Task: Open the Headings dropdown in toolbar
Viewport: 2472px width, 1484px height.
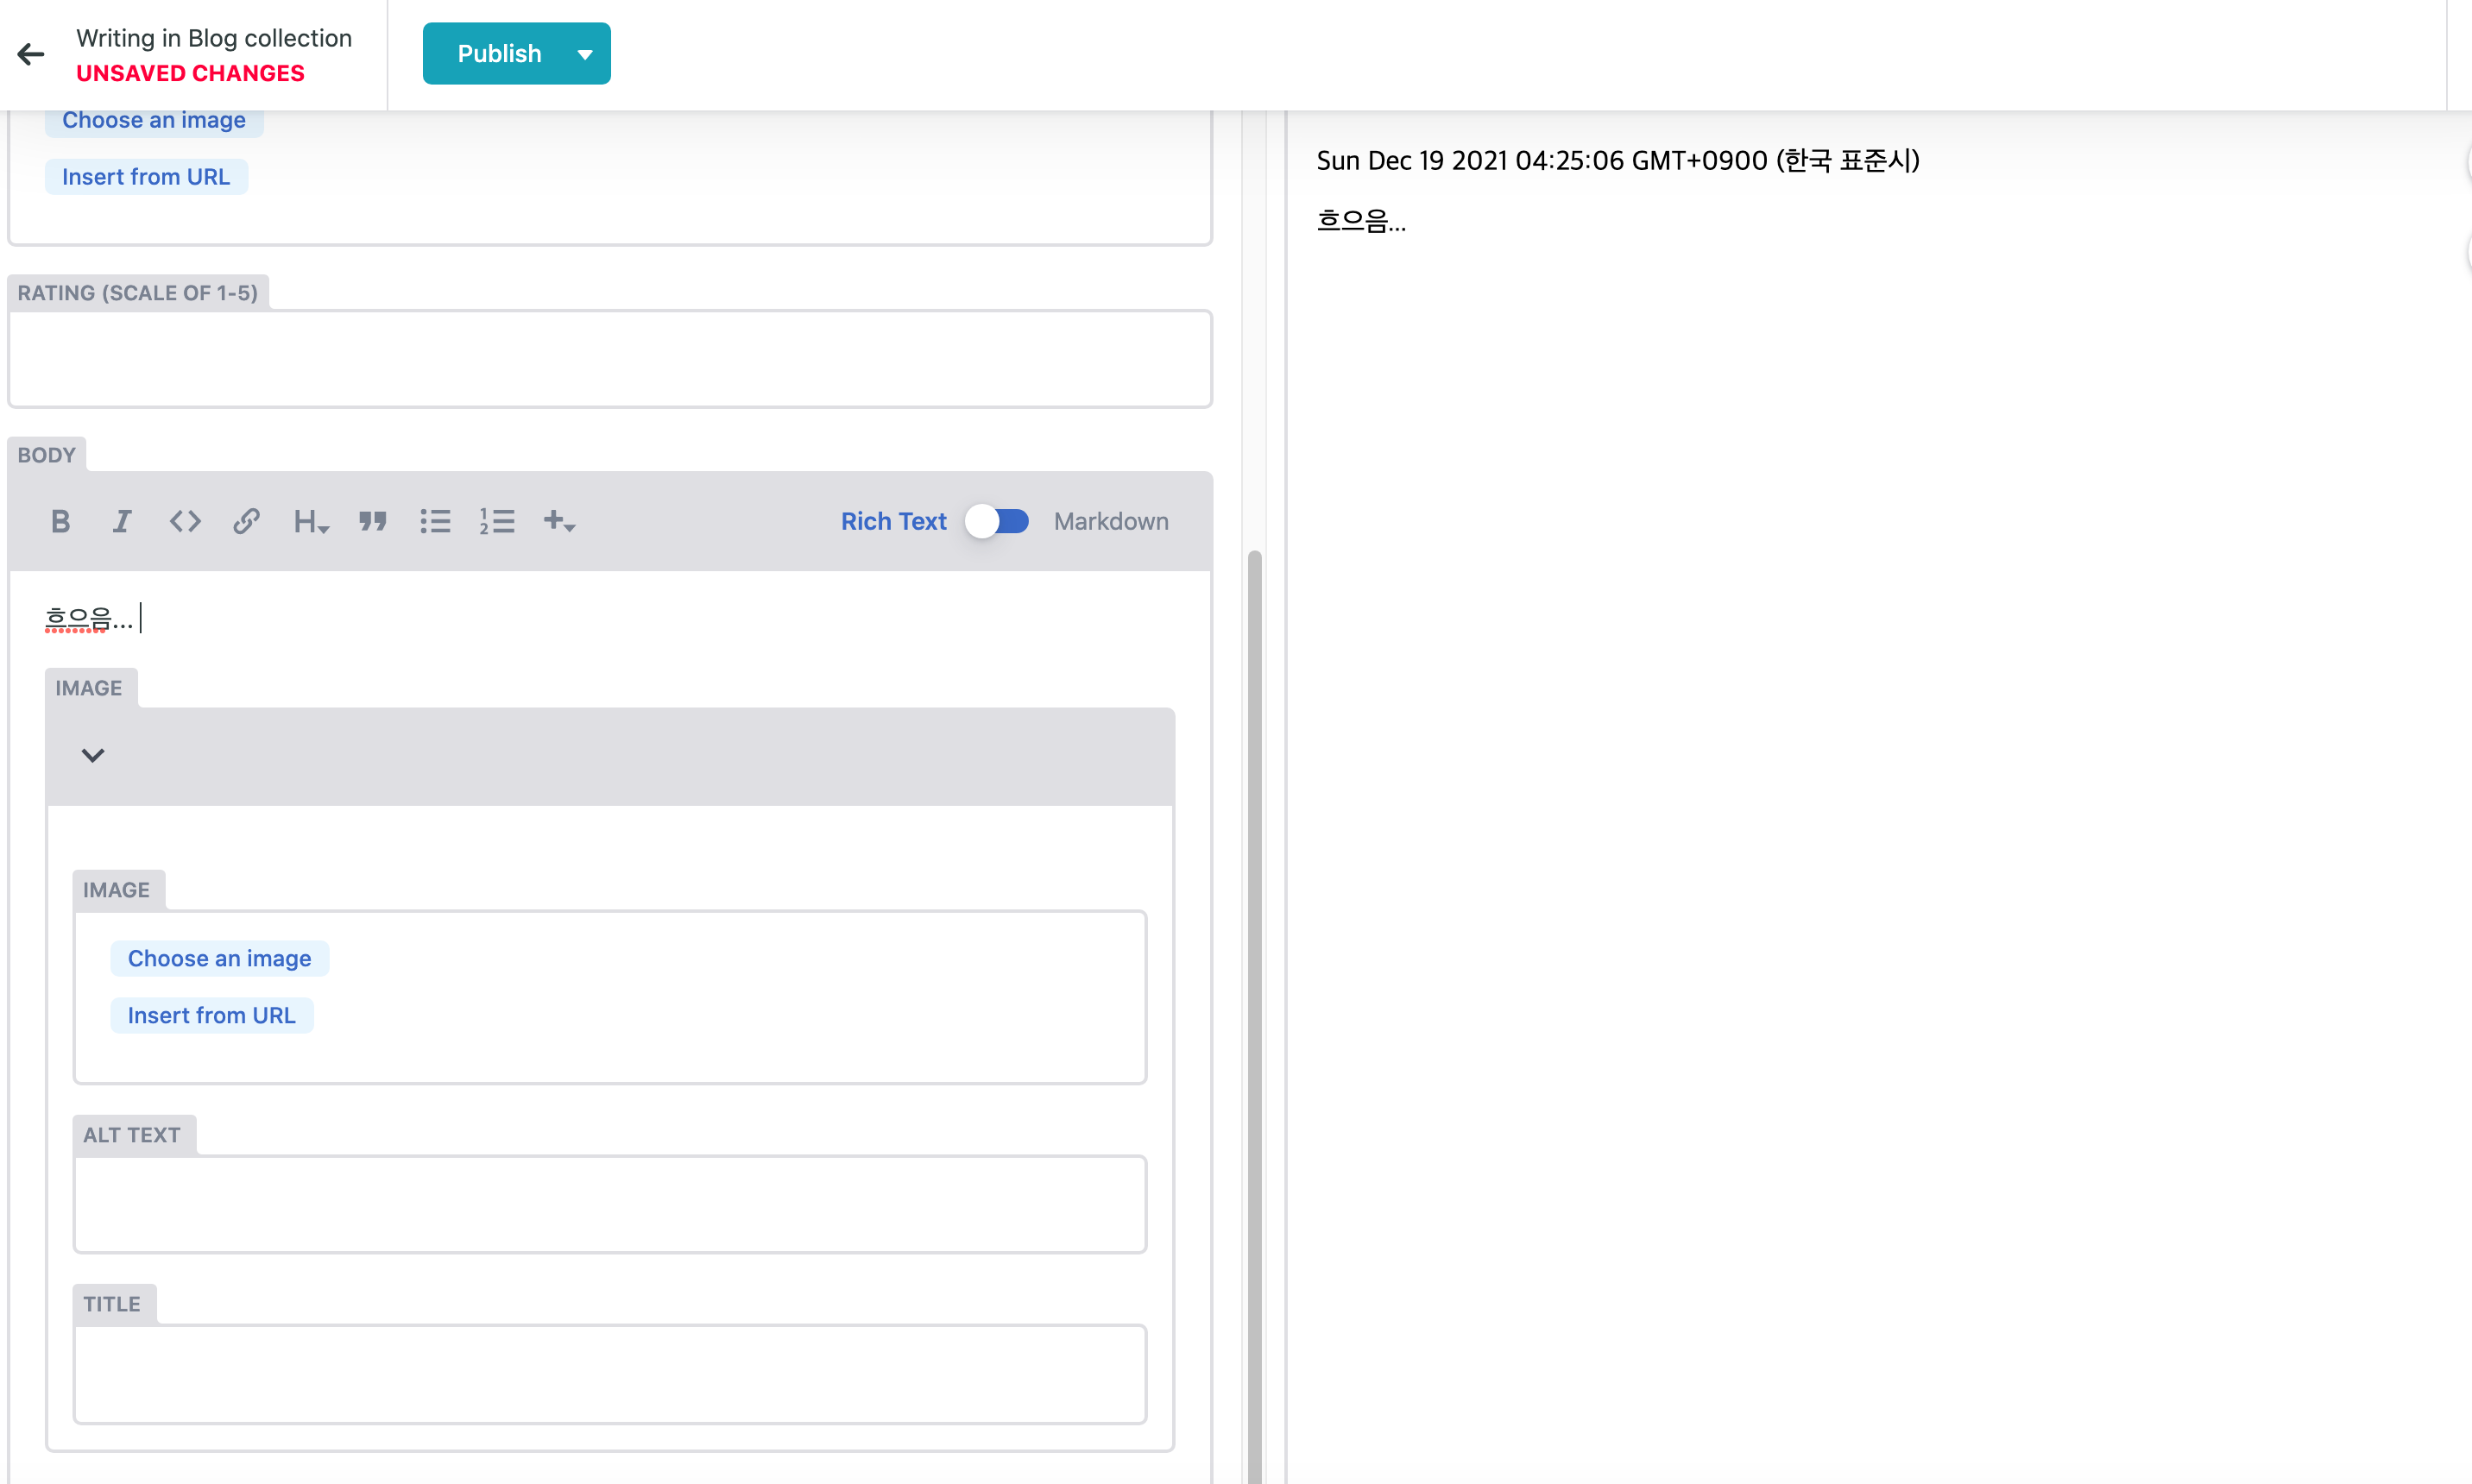Action: tap(310, 521)
